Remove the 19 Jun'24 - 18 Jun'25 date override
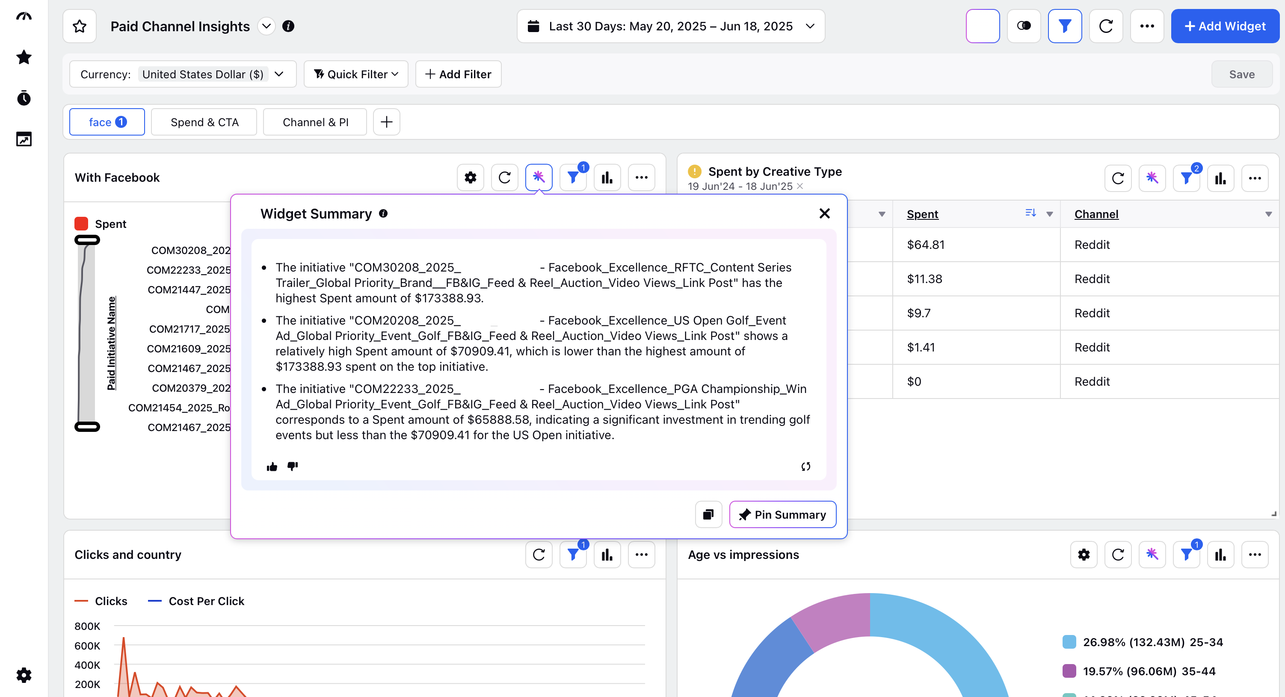The width and height of the screenshot is (1285, 697). (799, 186)
